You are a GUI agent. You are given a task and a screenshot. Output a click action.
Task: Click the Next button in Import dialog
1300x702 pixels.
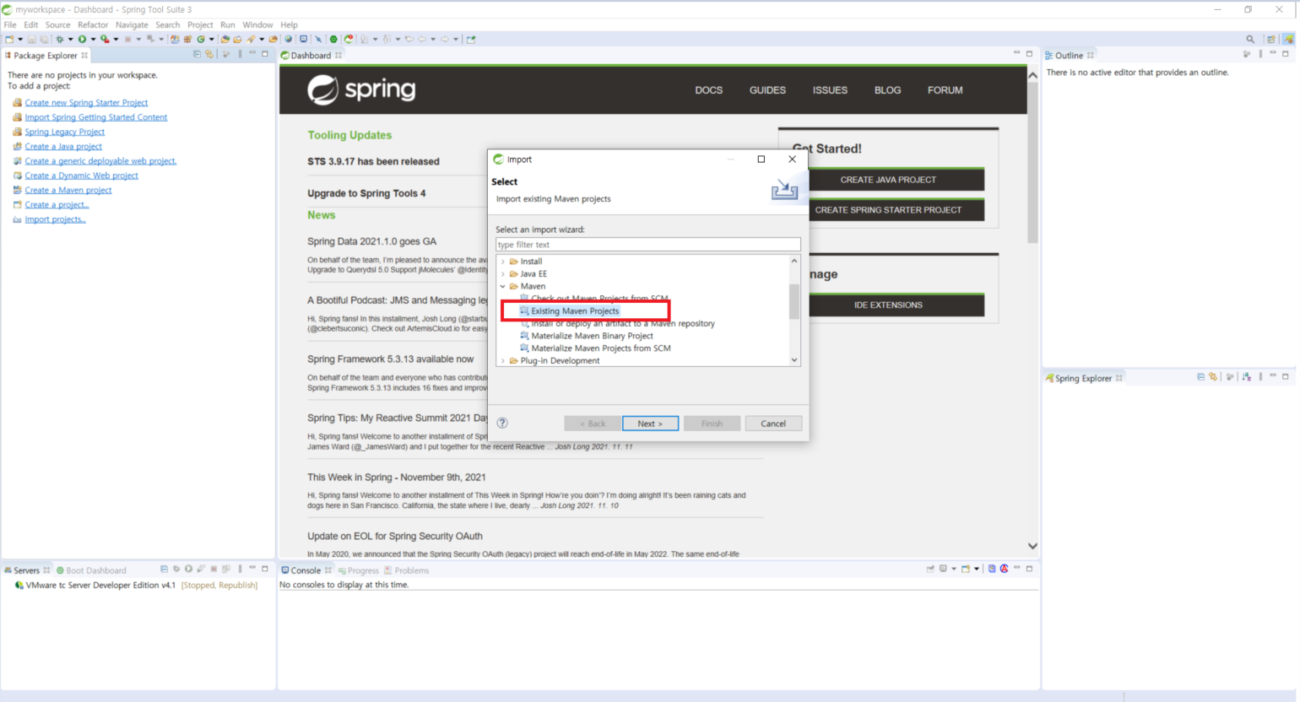[650, 424]
